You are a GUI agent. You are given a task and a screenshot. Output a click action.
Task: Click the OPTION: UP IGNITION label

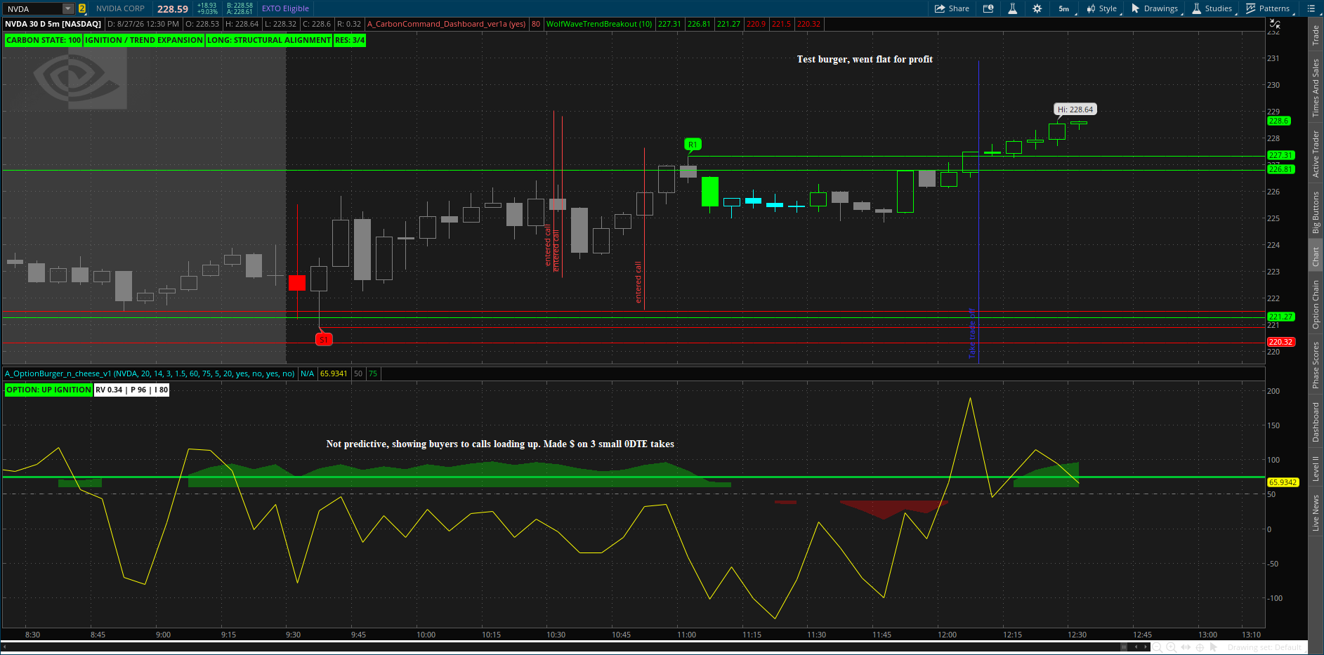tap(48, 390)
